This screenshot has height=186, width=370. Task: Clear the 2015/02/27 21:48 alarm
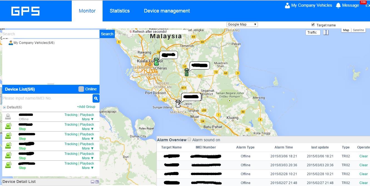point(363,183)
